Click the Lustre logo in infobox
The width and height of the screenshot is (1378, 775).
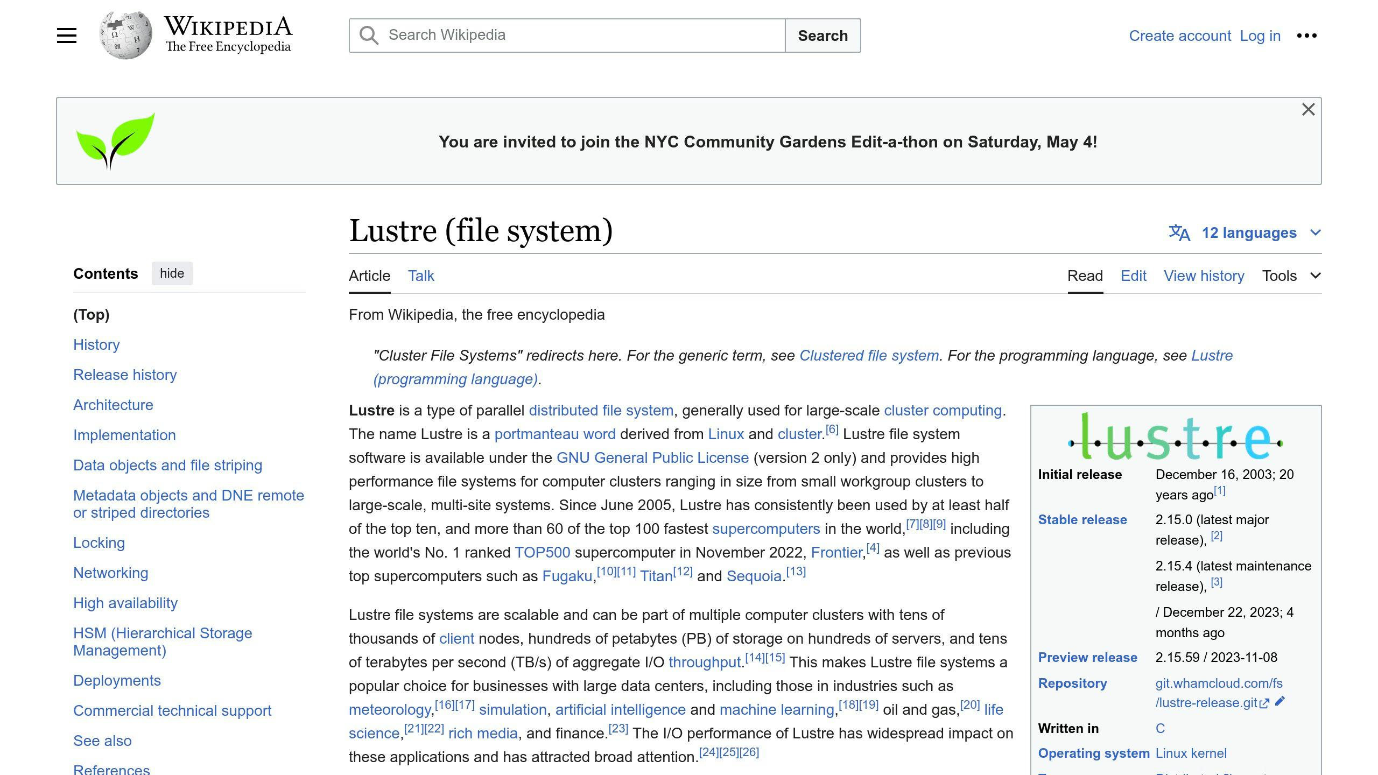point(1176,436)
